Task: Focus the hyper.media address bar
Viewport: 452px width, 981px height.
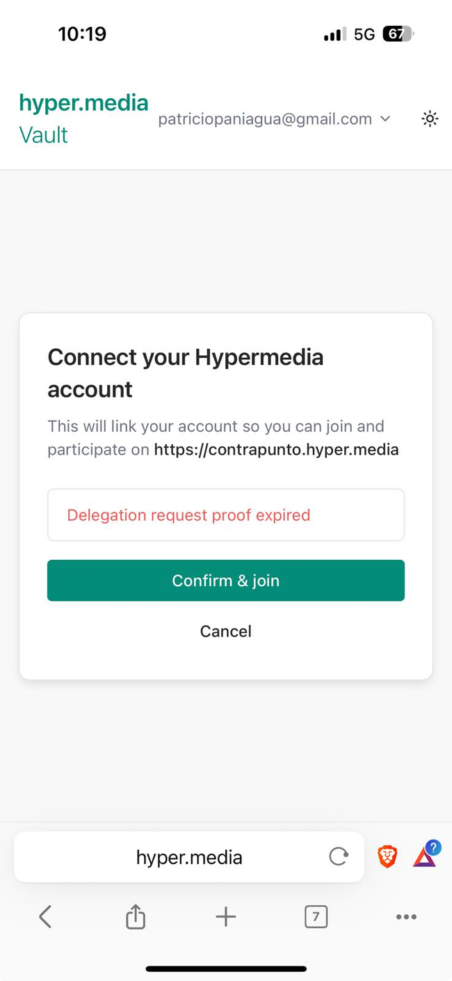Action: 189,857
